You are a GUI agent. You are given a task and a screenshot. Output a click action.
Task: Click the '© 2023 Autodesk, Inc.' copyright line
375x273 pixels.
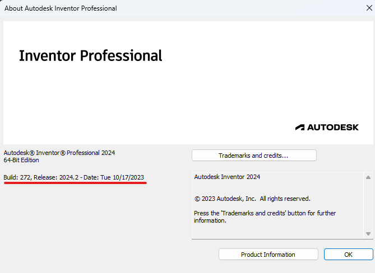(252, 199)
